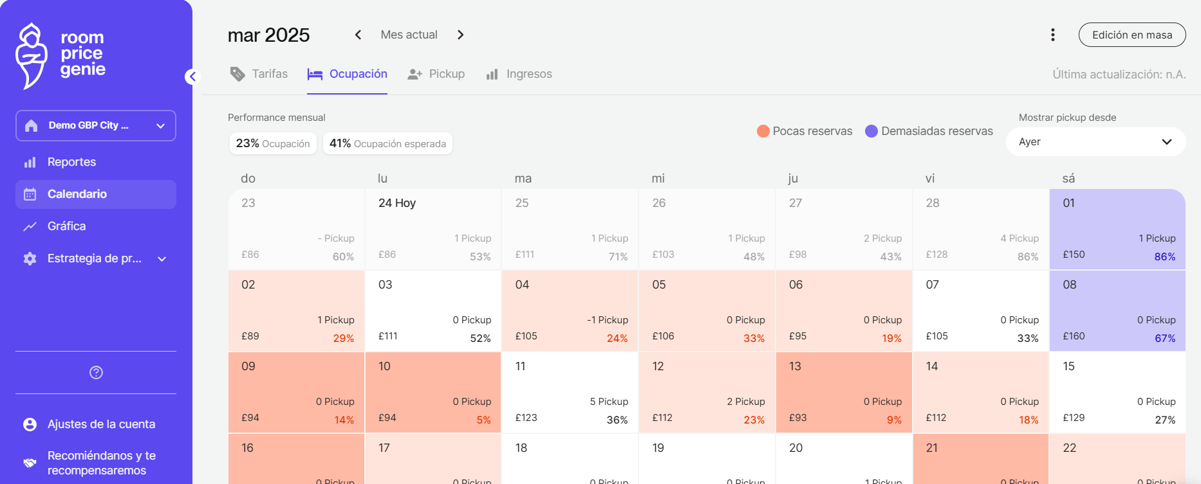1201x484 pixels.
Task: Click the house icon in the property selector
Action: pyautogui.click(x=31, y=125)
